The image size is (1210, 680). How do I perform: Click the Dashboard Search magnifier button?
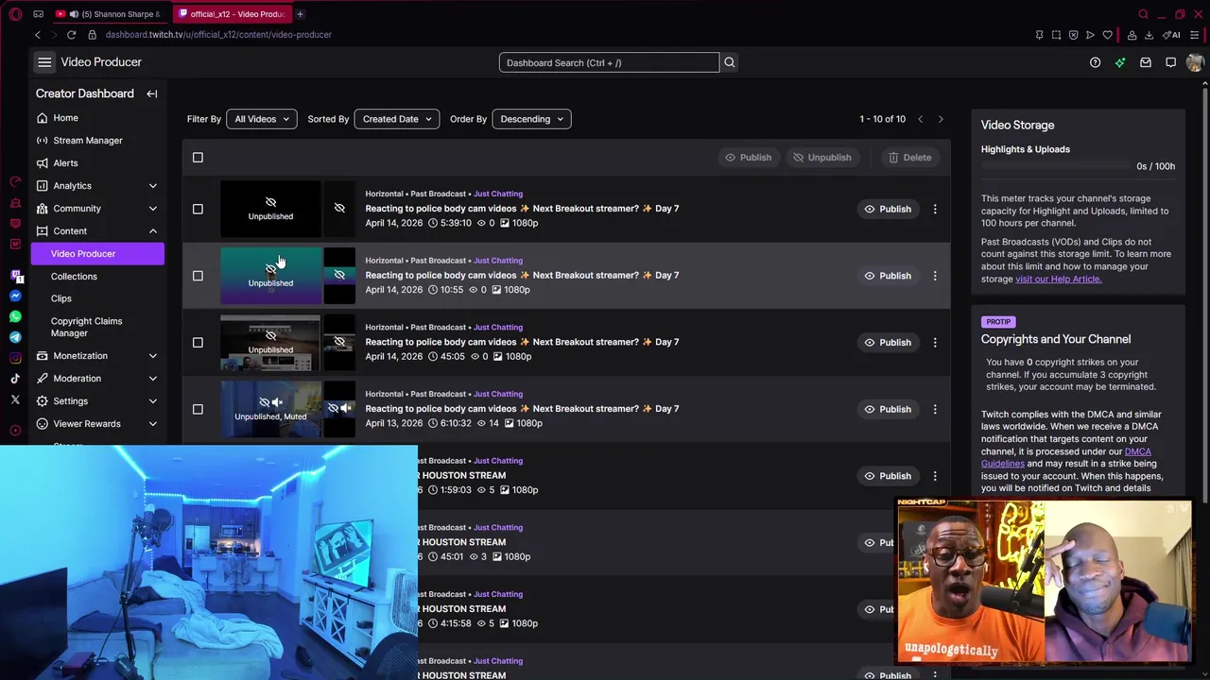(x=729, y=62)
